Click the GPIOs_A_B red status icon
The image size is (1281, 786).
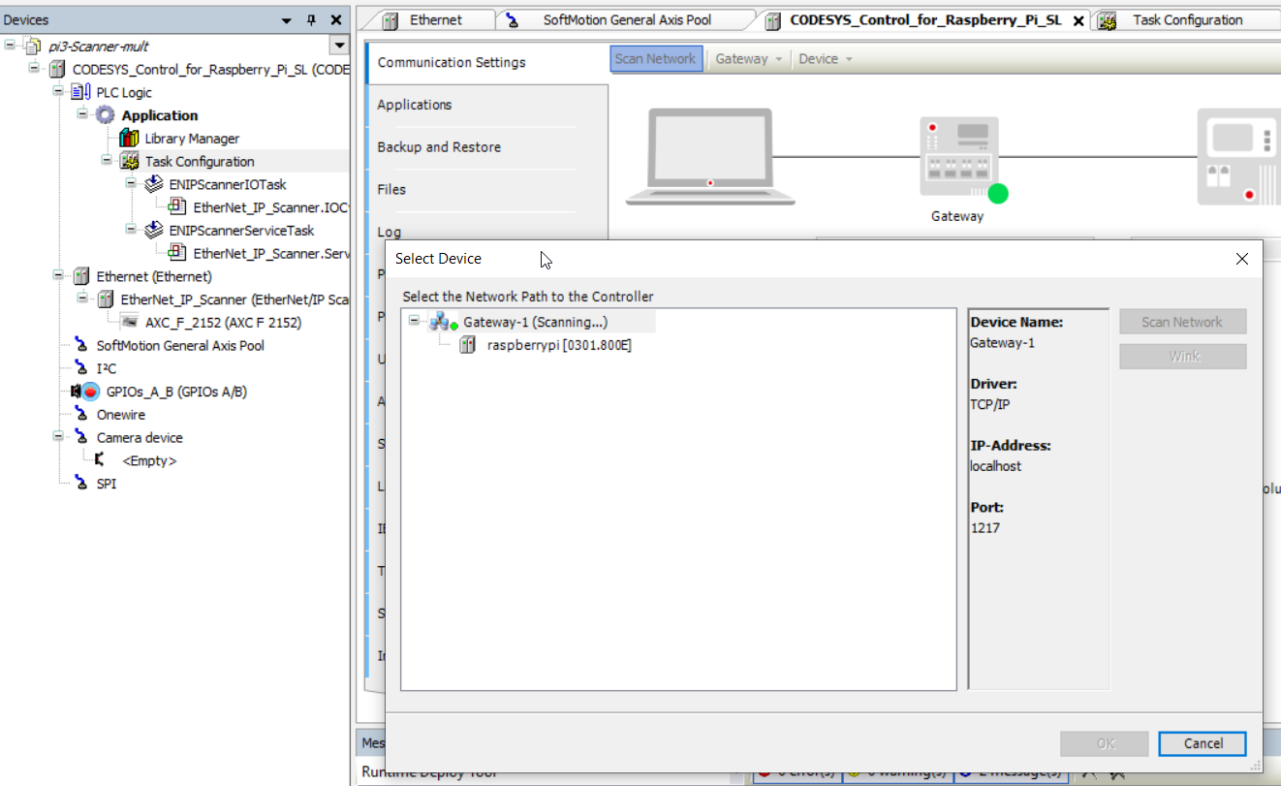coord(90,392)
